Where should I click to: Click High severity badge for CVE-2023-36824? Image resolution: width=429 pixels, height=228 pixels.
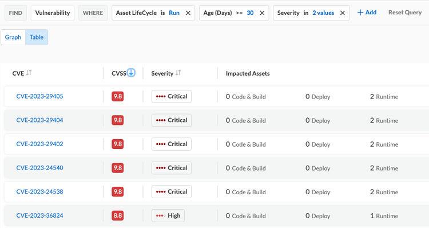pos(168,215)
